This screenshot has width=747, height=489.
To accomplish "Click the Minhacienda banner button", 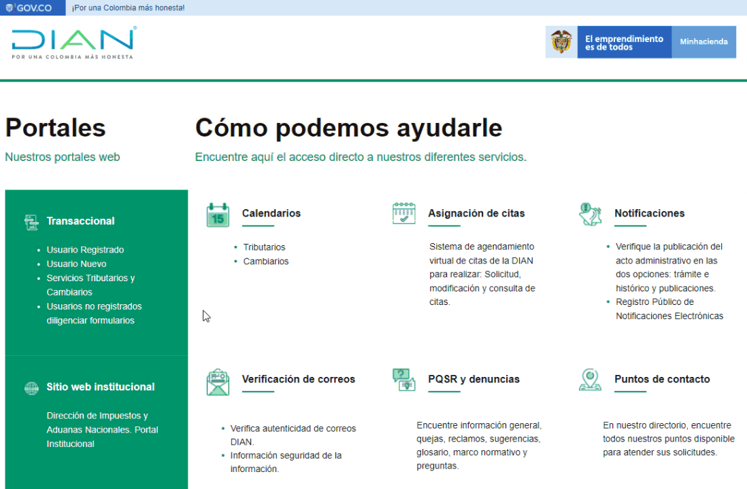I will coord(703,42).
